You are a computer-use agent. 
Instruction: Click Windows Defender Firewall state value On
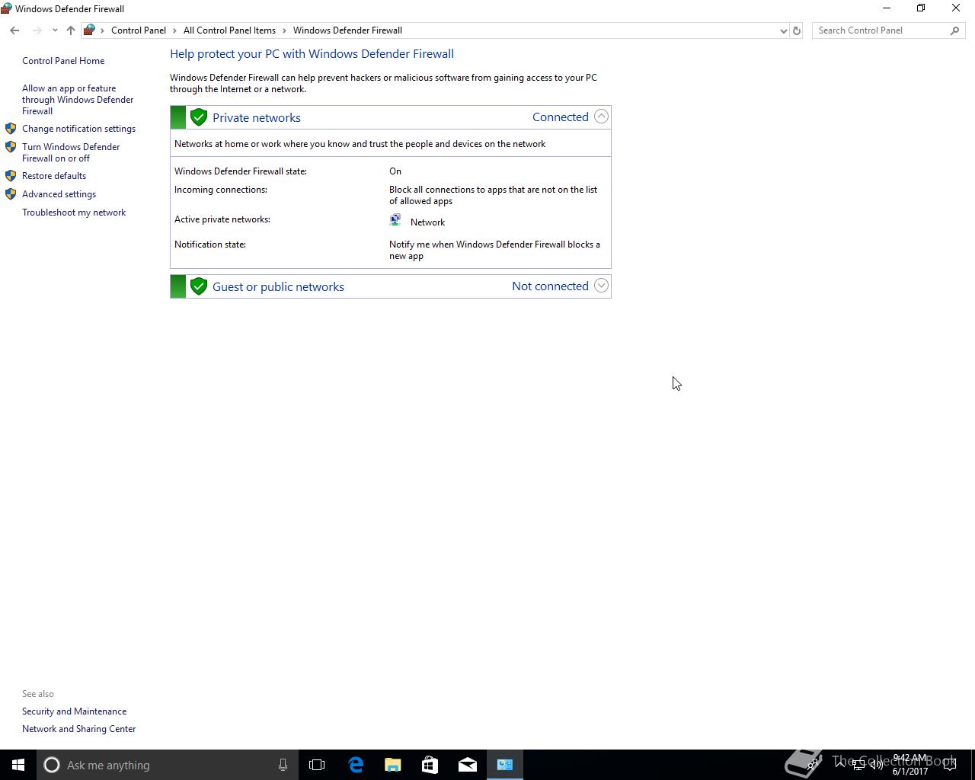coord(395,171)
